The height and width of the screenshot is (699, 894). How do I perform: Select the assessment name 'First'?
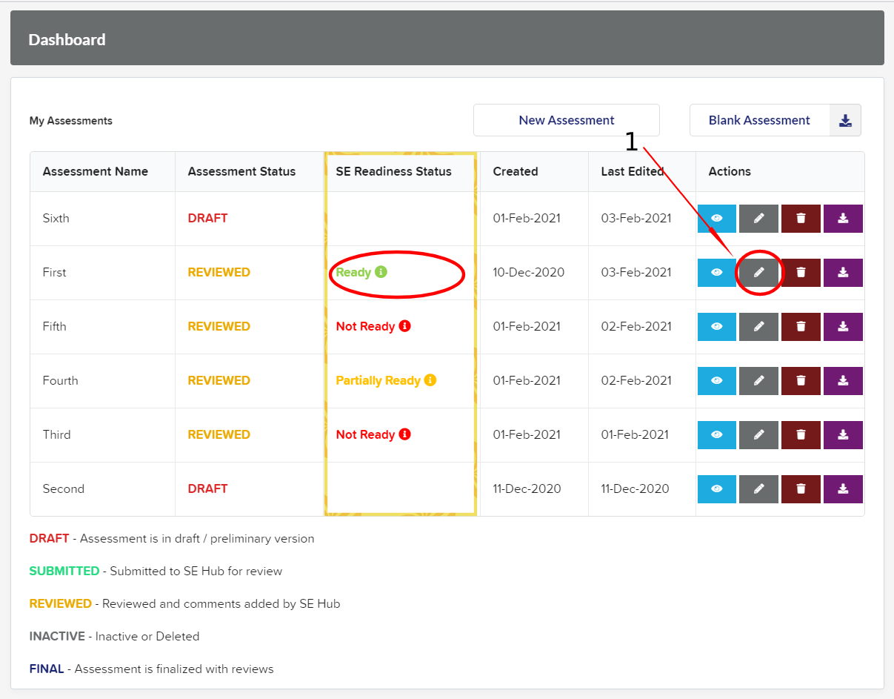point(54,272)
